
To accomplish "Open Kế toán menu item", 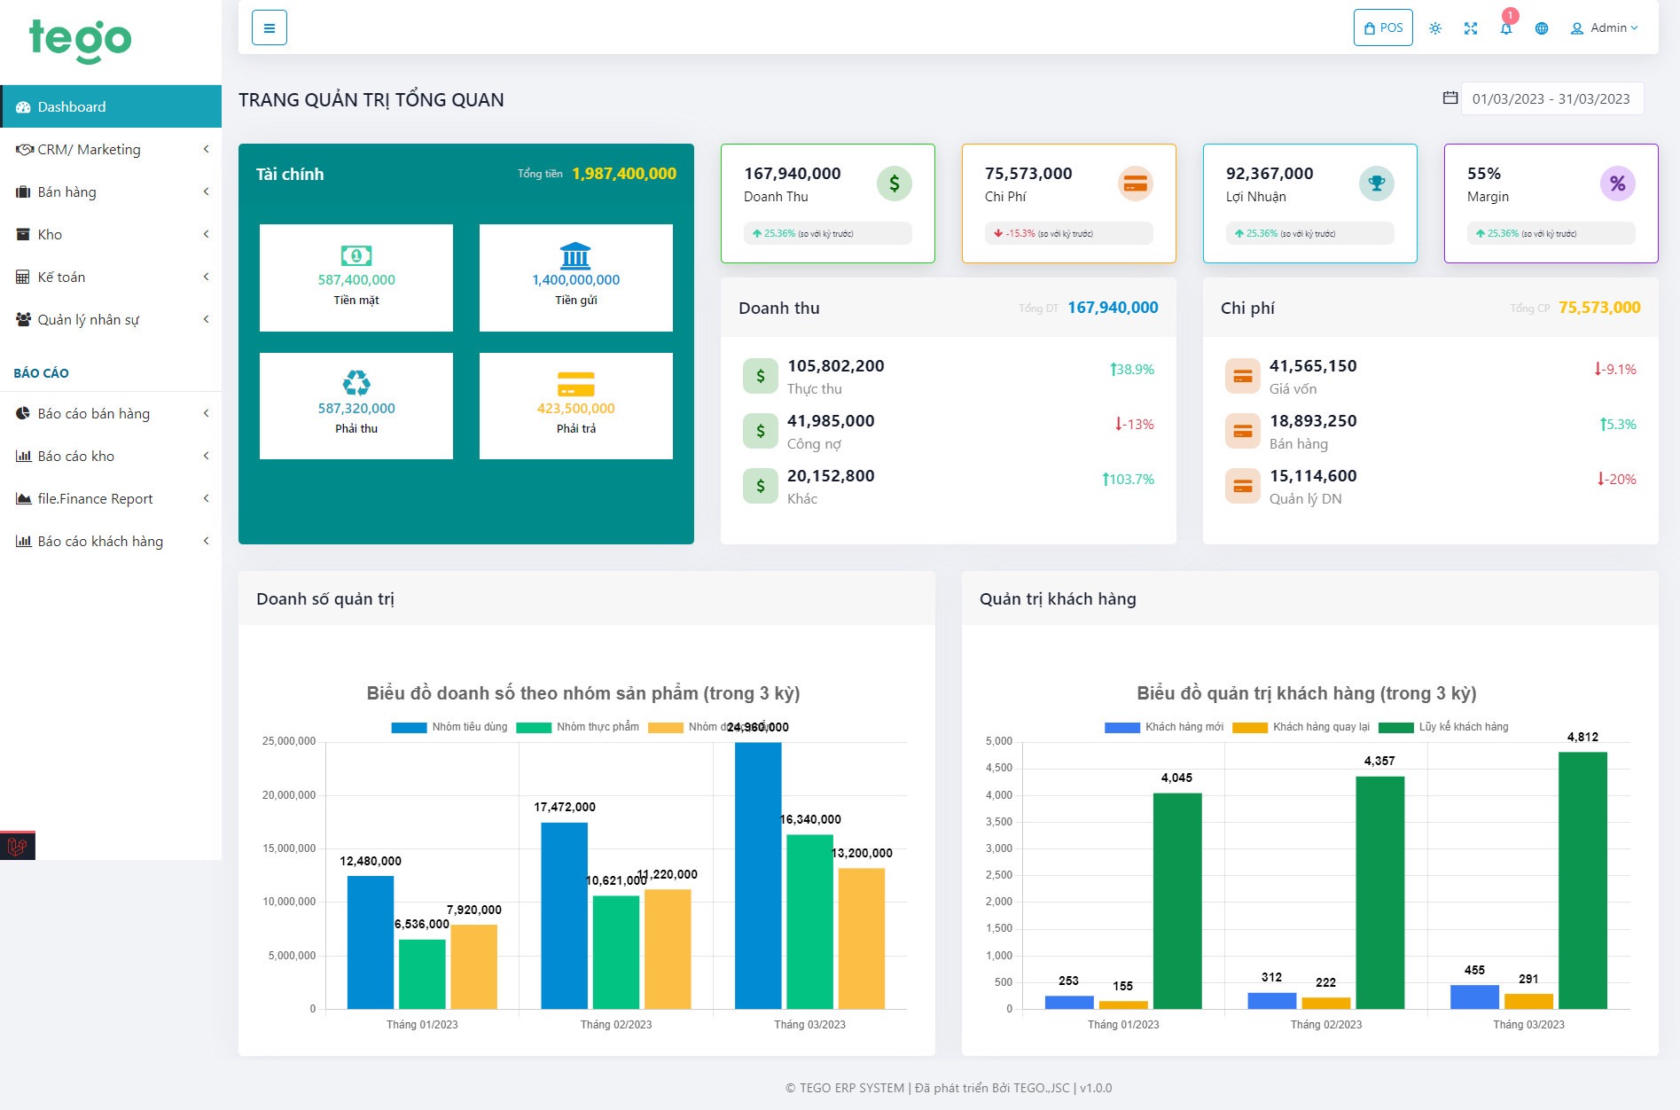I will point(111,277).
